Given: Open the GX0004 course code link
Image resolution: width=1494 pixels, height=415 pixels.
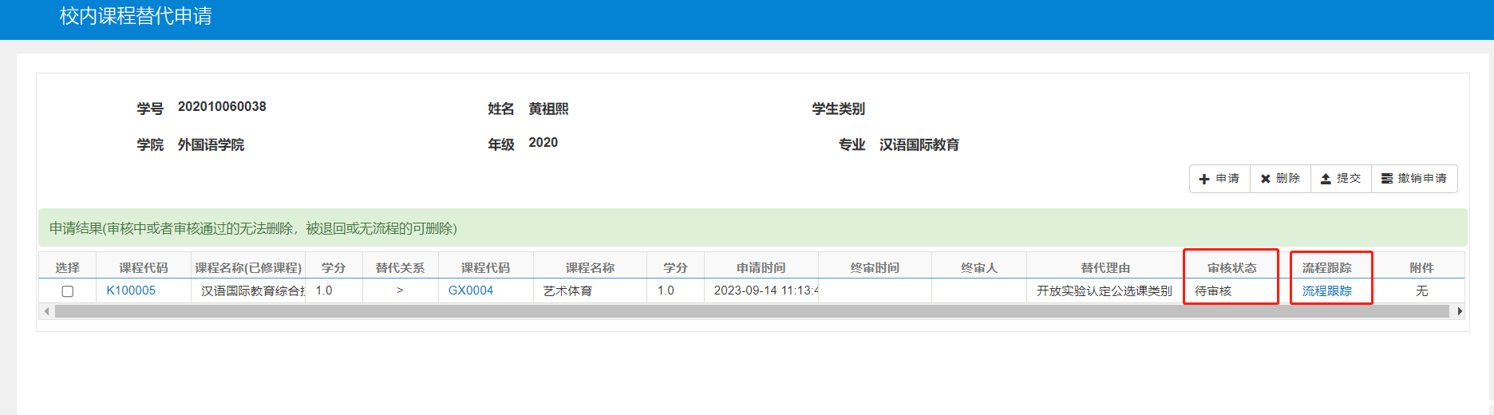Looking at the screenshot, I should click(471, 290).
